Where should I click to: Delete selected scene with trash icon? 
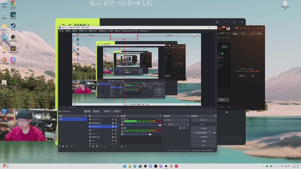pyautogui.click(x=63, y=146)
